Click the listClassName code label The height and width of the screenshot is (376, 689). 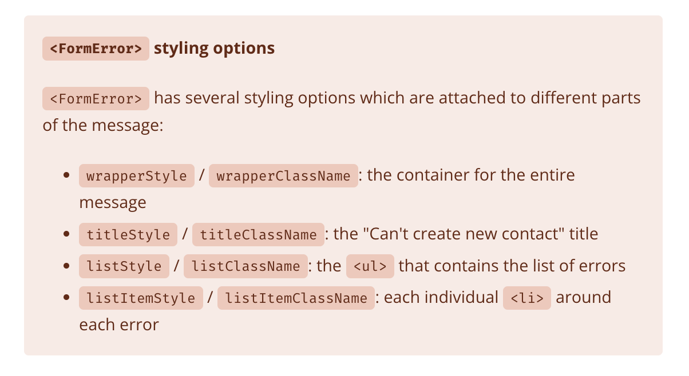246,266
